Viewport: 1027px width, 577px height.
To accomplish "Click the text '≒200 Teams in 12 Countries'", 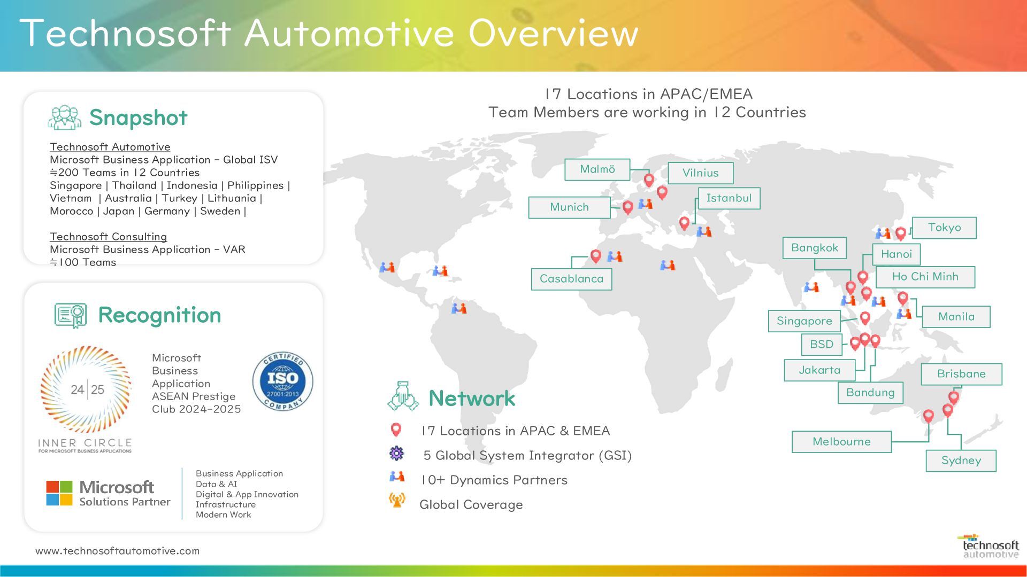I will click(x=125, y=173).
